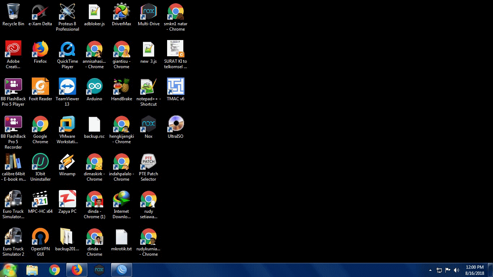Launch Chrome from the taskbar

(54, 270)
